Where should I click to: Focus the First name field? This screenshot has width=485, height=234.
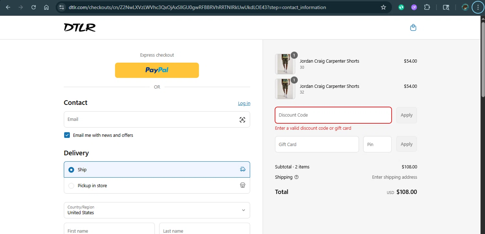pos(109,229)
